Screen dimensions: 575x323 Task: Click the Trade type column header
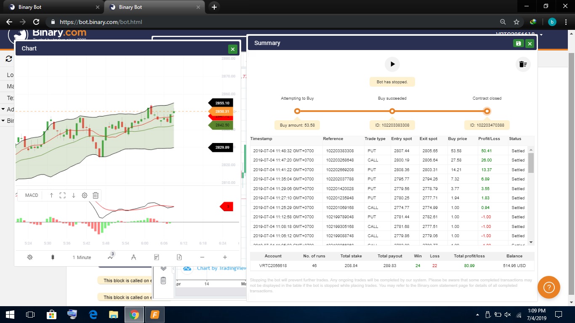pos(375,139)
